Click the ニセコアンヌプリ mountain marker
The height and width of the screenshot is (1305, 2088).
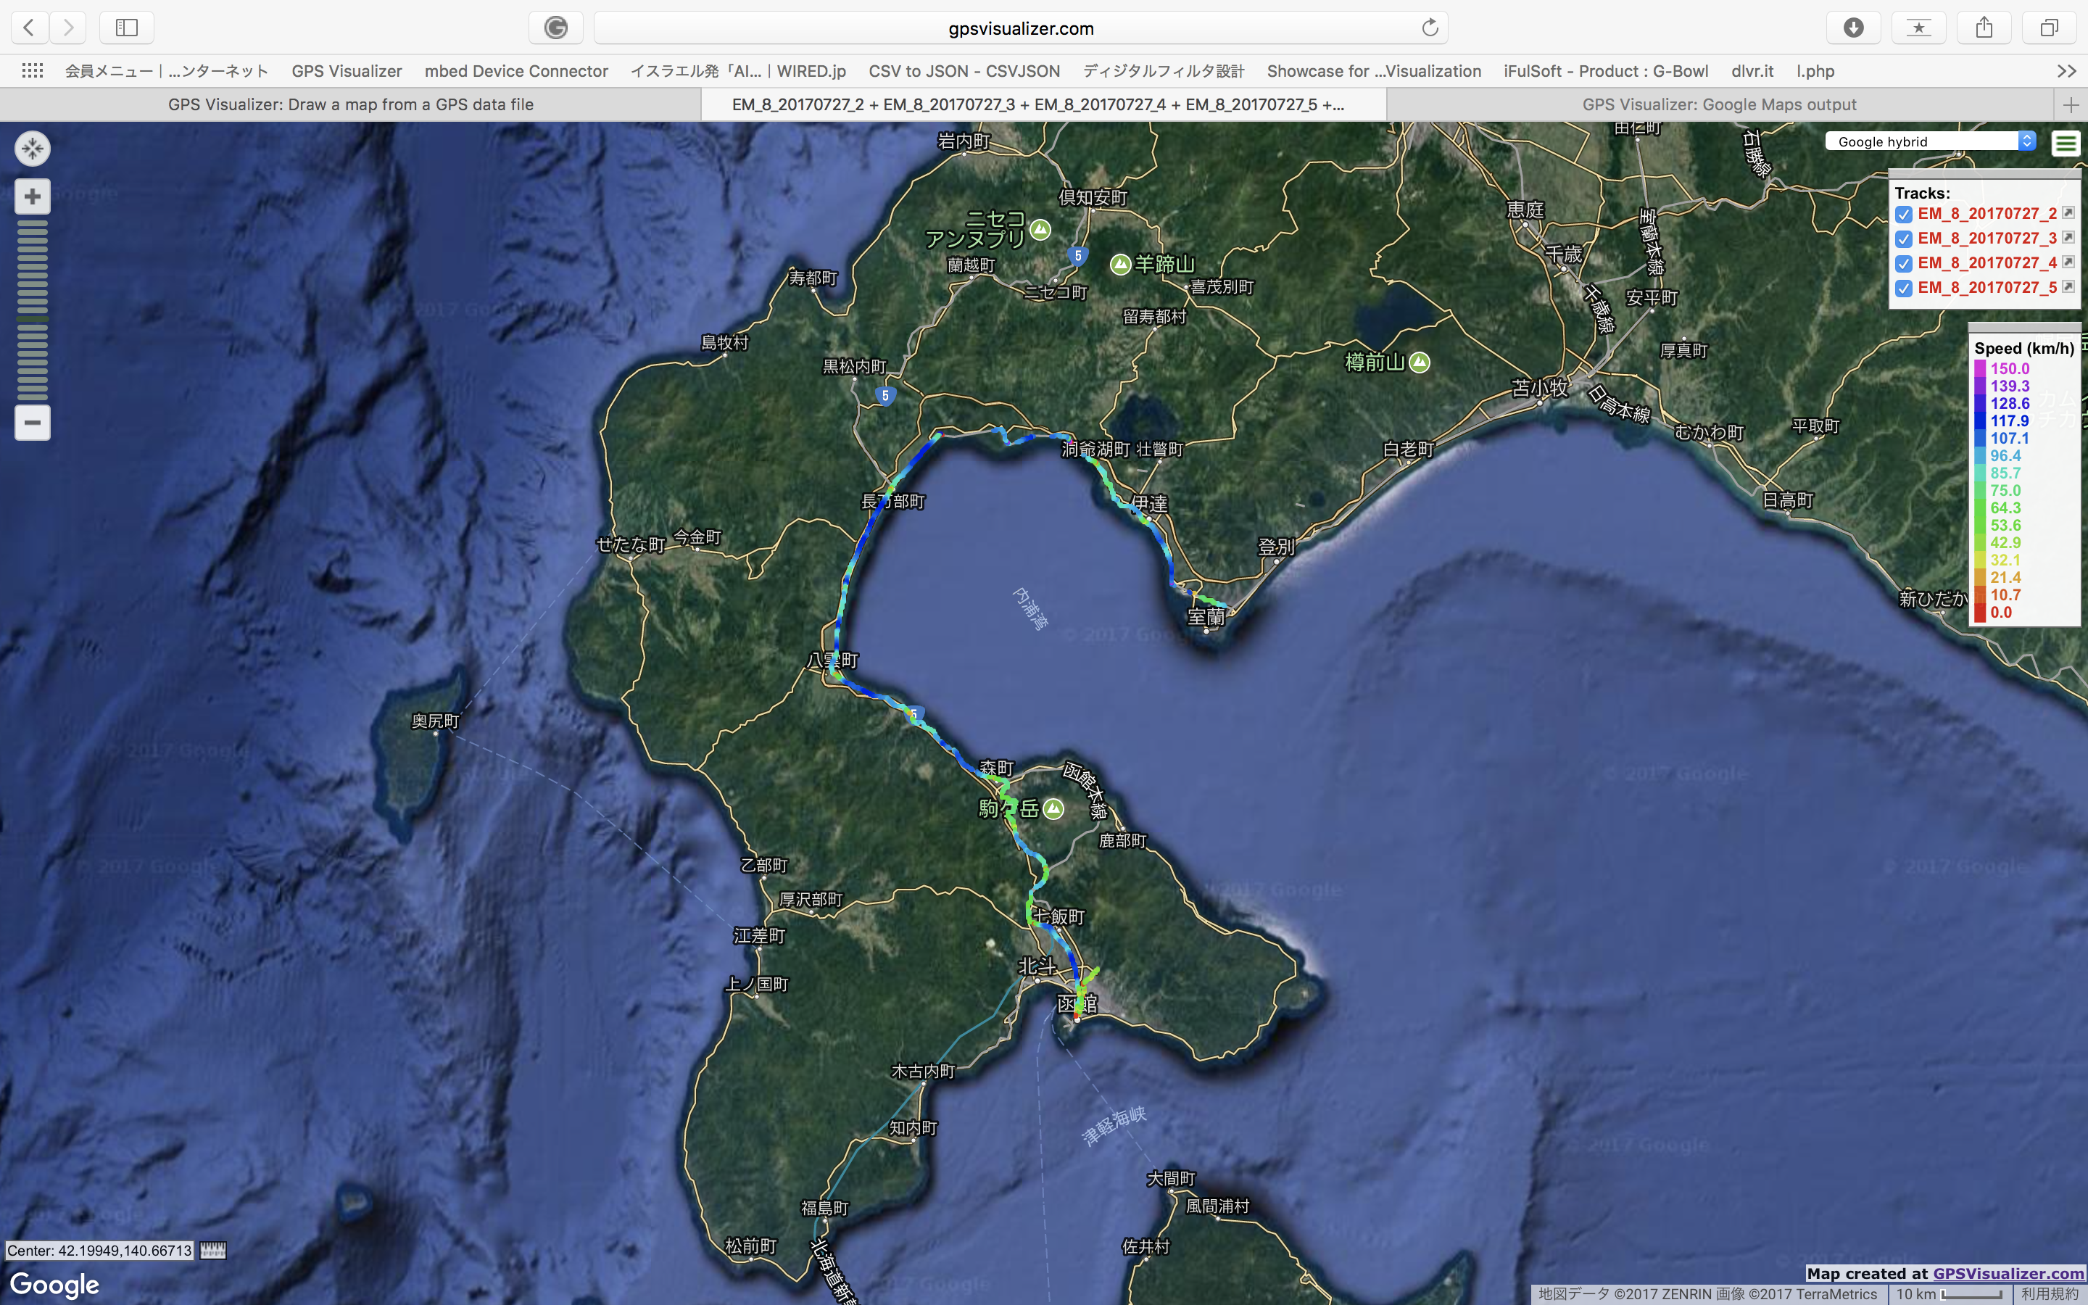click(x=1040, y=230)
